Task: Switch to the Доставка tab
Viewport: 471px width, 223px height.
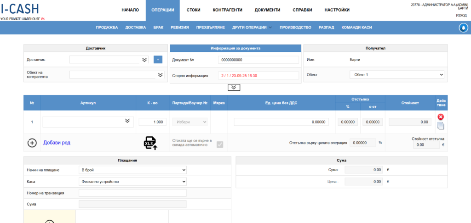Action: pos(136,28)
